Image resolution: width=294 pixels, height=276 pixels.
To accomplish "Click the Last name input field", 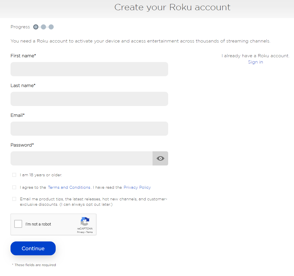I will (89, 99).
